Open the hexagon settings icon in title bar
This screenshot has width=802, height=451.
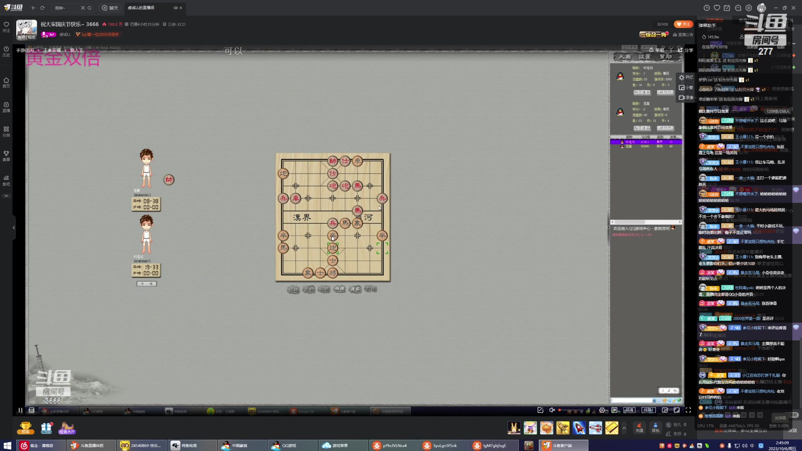pos(749,8)
